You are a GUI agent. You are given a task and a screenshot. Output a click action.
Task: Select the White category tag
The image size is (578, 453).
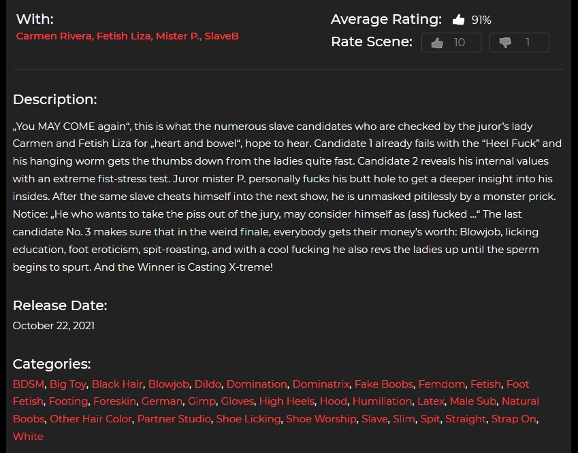click(28, 437)
